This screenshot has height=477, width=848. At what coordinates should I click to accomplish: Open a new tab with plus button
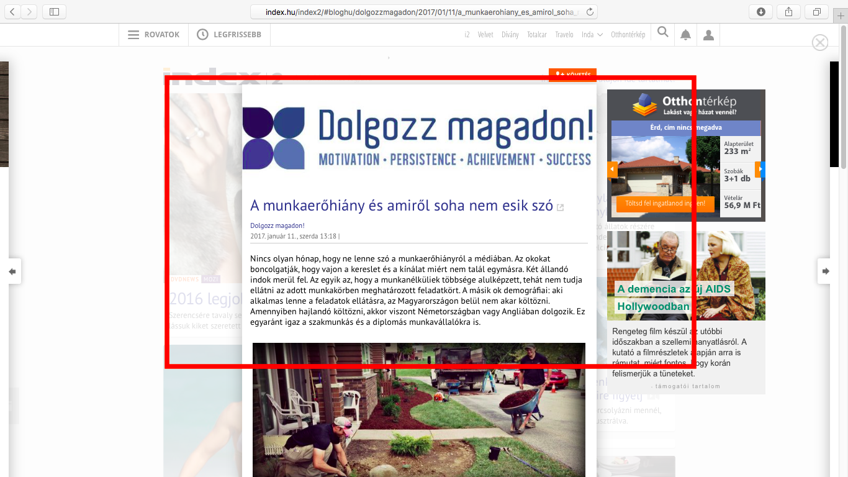[841, 15]
